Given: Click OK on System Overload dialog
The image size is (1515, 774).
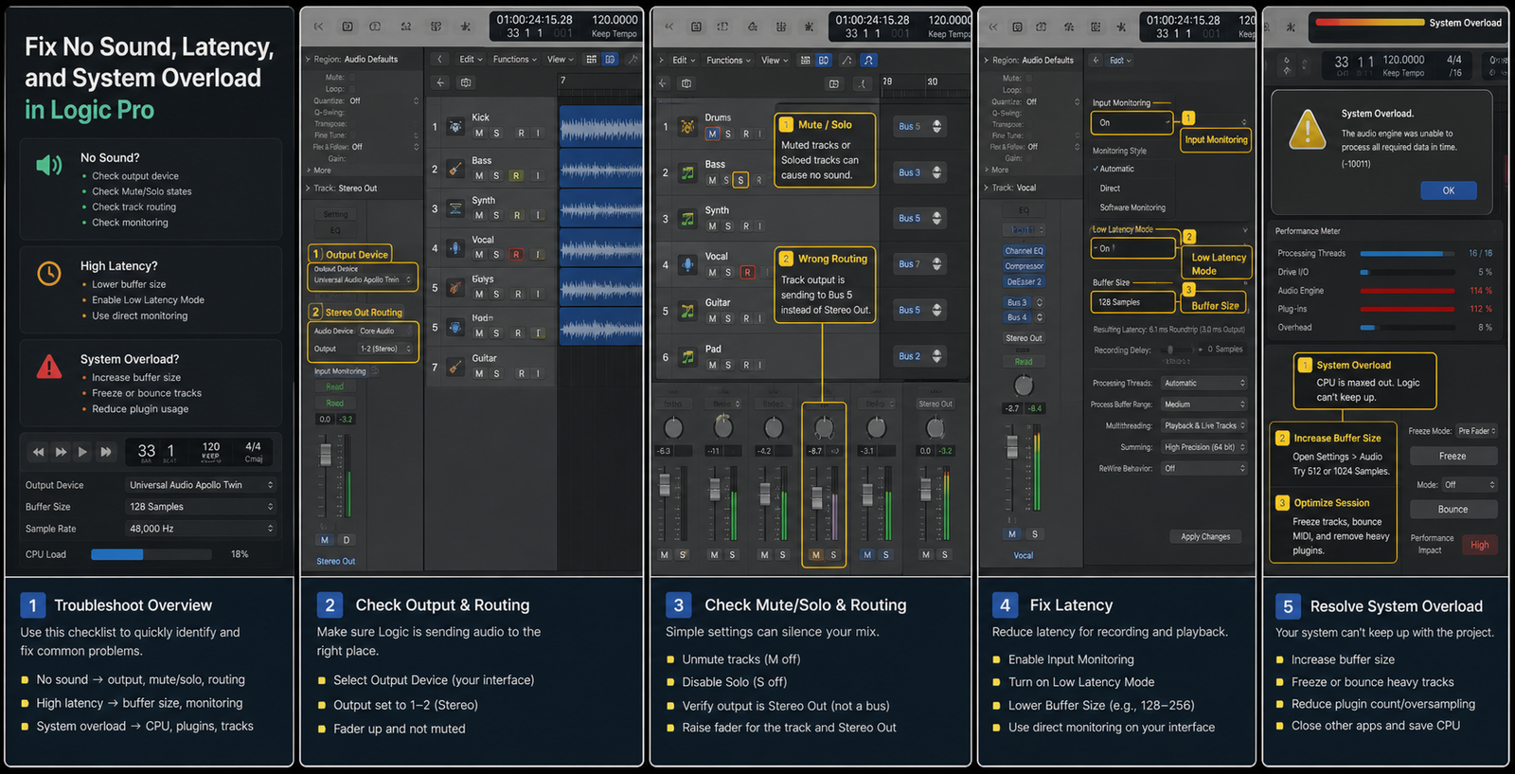Looking at the screenshot, I should point(1448,190).
